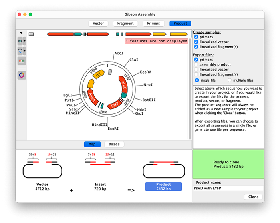Open dropdown next to feature arrow tool
The width and height of the screenshot is (280, 223).
point(25,41)
